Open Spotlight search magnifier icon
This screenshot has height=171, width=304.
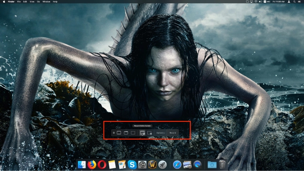click(x=294, y=1)
